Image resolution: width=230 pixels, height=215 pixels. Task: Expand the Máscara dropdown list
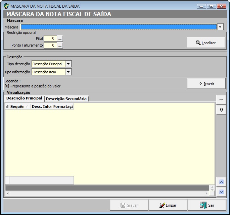point(220,27)
